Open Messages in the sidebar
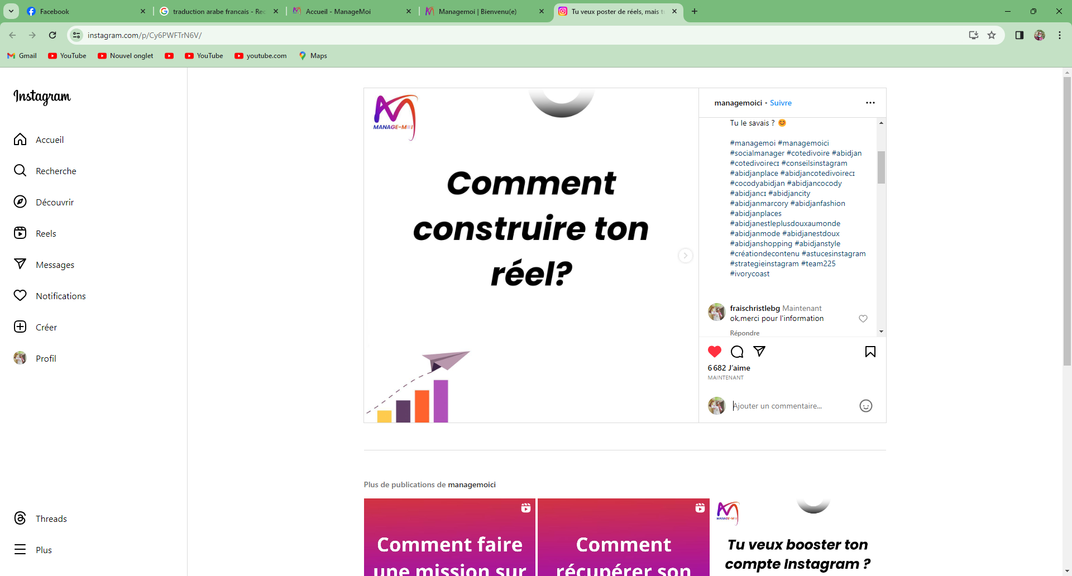The height and width of the screenshot is (576, 1072). (55, 265)
